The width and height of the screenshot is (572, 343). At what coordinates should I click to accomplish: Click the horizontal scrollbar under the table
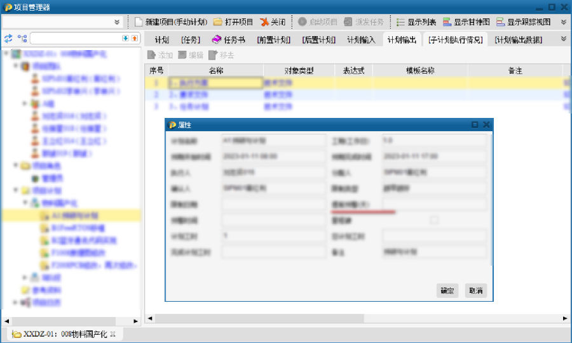point(356,318)
